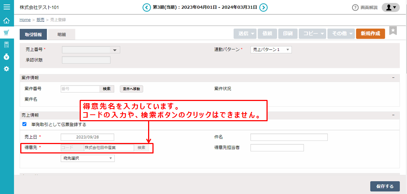Screen dimensions: 407x194
Task: Open the sales cart icon in the sidebar
Action: [7, 33]
